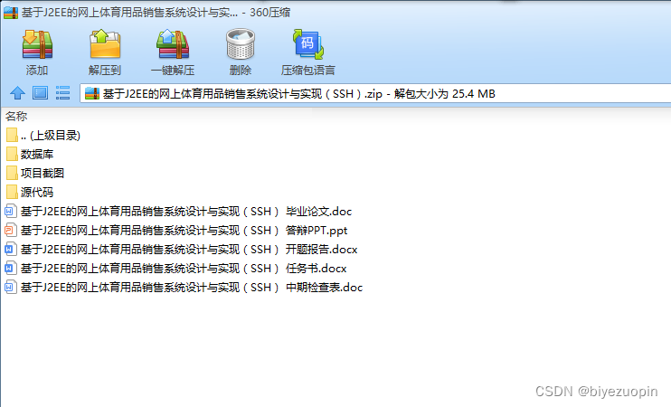Select the 项目截图 folder
The image size is (671, 407).
tap(35, 173)
